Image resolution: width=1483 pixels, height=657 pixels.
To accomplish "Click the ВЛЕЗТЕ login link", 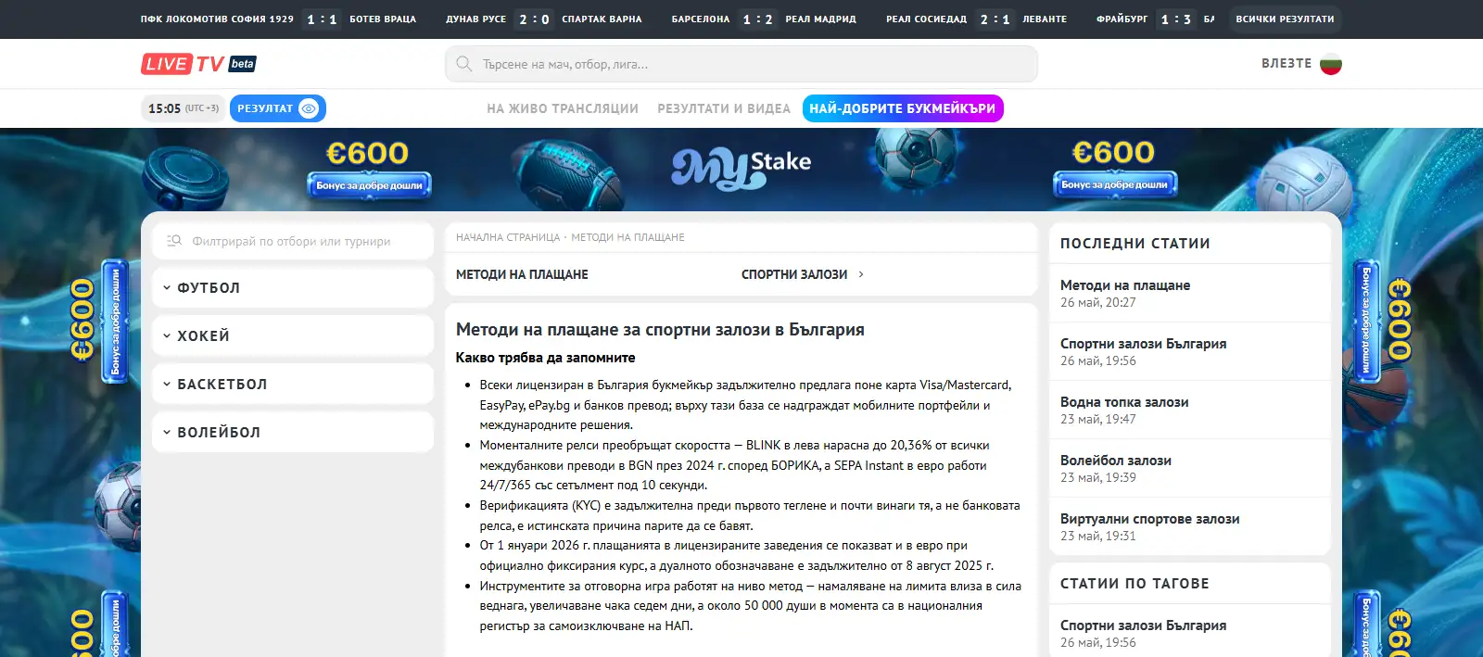I will pos(1287,64).
